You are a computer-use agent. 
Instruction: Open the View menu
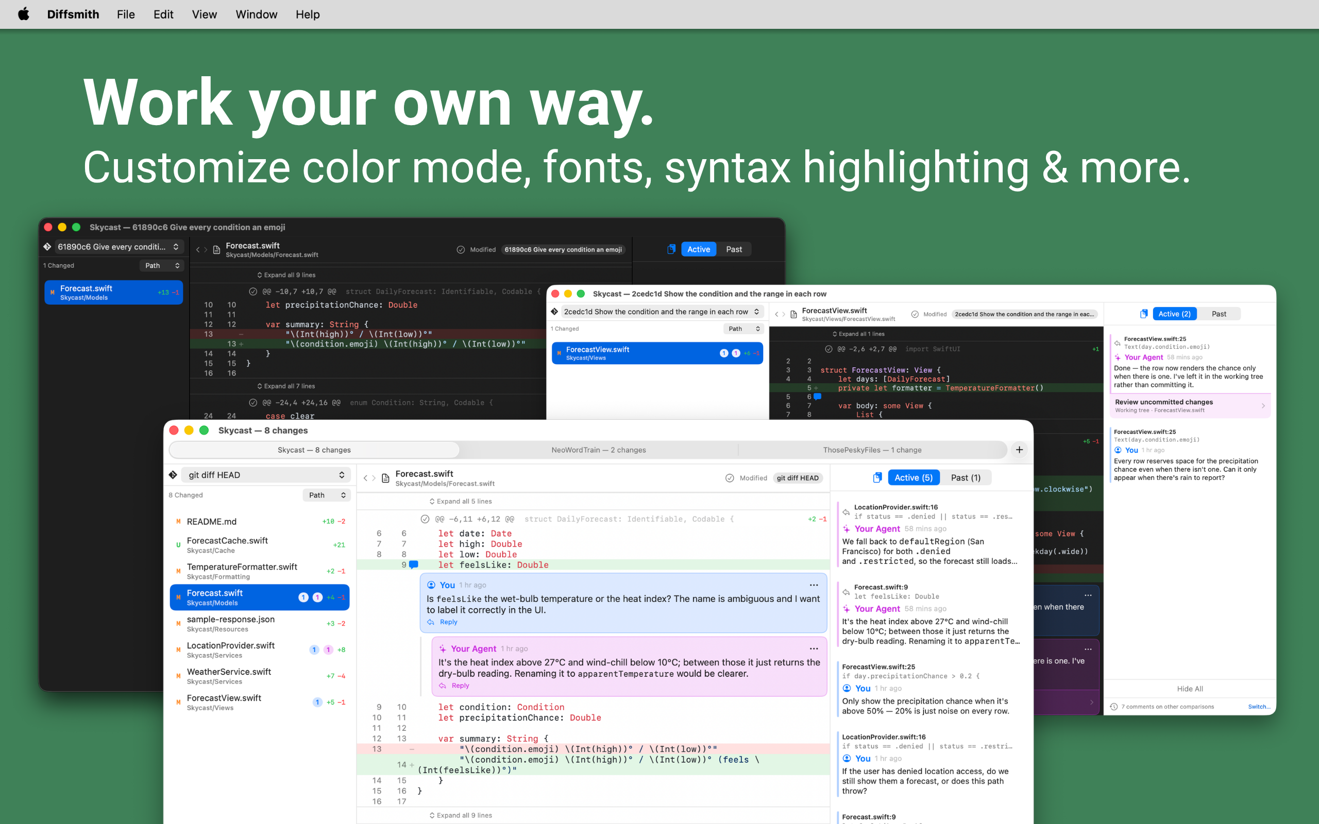pyautogui.click(x=205, y=14)
